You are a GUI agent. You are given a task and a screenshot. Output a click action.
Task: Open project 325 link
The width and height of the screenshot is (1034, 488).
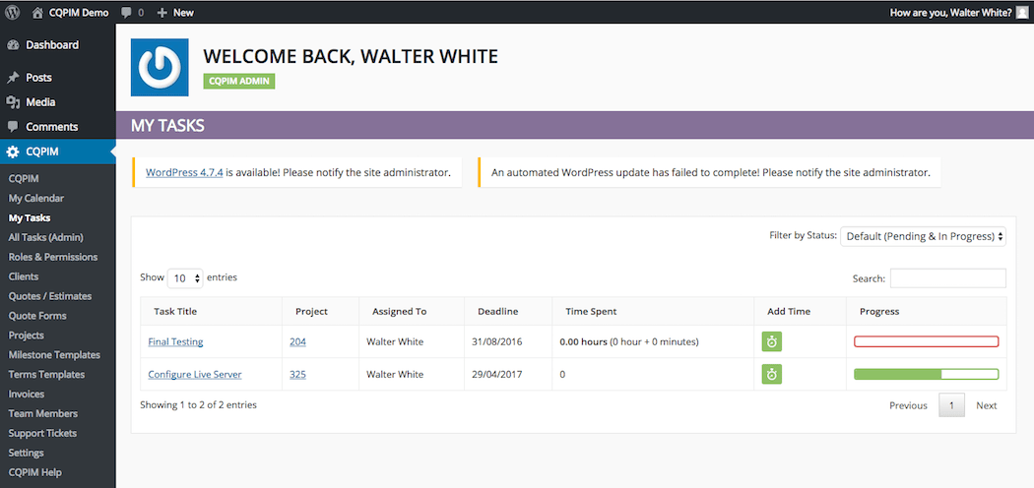pyautogui.click(x=297, y=375)
